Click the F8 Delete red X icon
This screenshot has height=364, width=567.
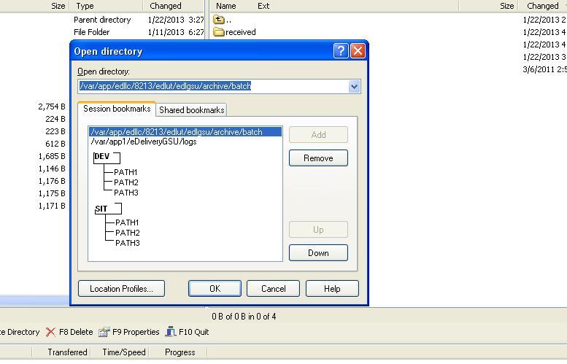click(x=50, y=332)
